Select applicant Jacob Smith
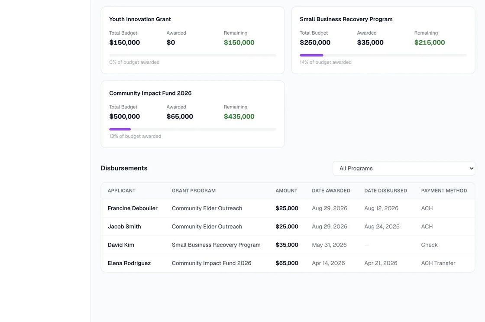485x322 pixels. (124, 227)
